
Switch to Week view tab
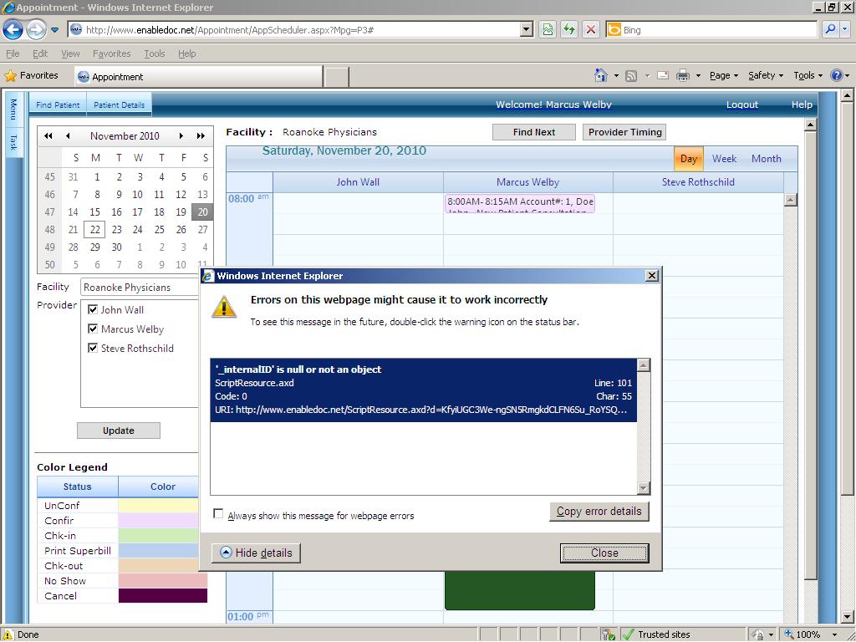(x=724, y=158)
